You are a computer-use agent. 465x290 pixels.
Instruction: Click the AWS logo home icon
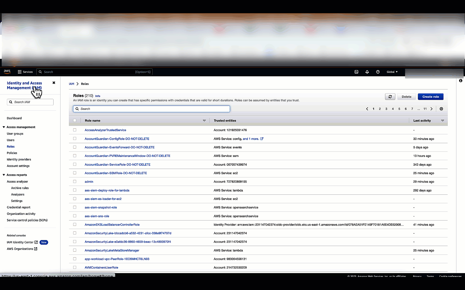[7, 72]
